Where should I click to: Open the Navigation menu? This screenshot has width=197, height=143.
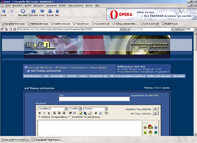point(38,6)
